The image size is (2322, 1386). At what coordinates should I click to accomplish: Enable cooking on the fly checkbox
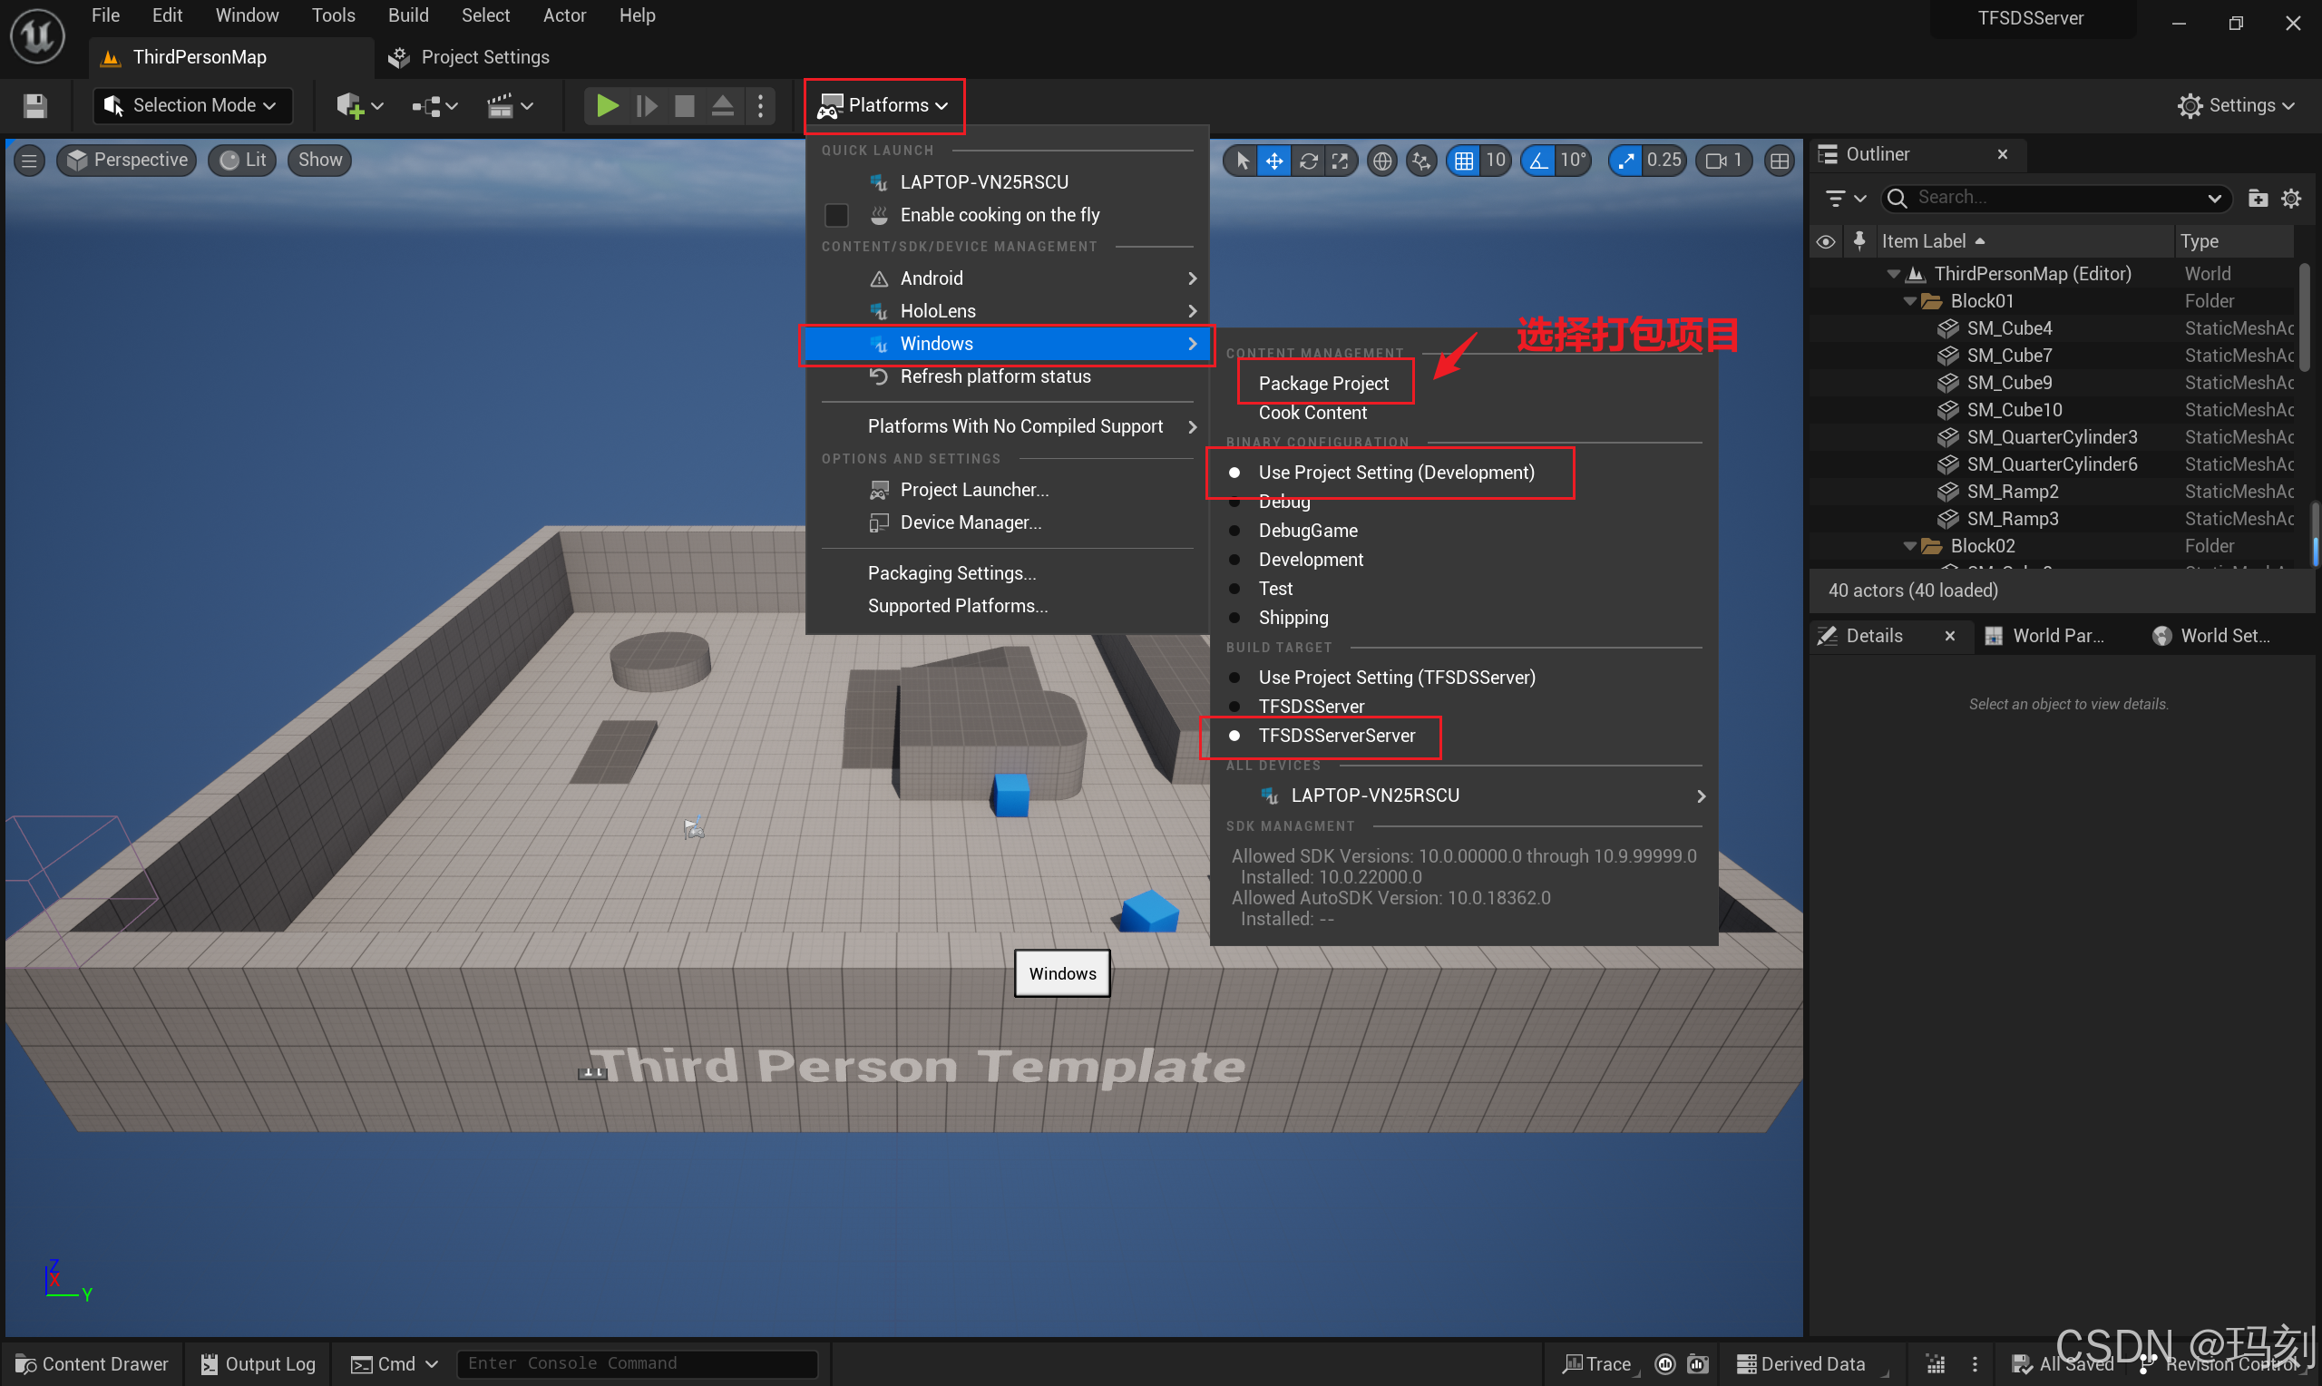[835, 215]
